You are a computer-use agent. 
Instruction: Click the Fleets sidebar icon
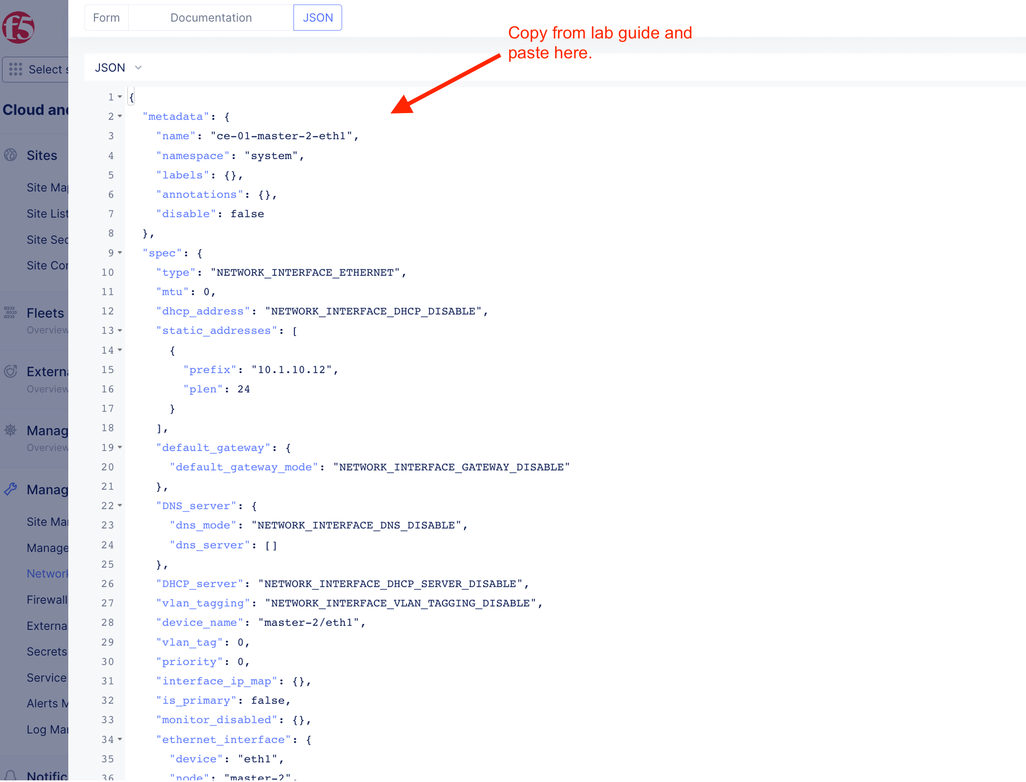[x=10, y=312]
